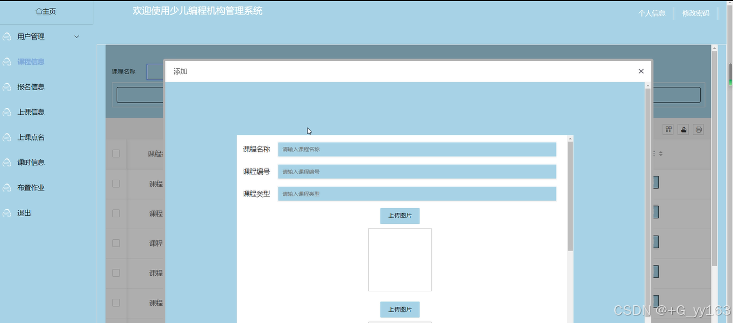This screenshot has height=323, width=733.
Task: Sort by the last column arrows
Action: [x=661, y=153]
